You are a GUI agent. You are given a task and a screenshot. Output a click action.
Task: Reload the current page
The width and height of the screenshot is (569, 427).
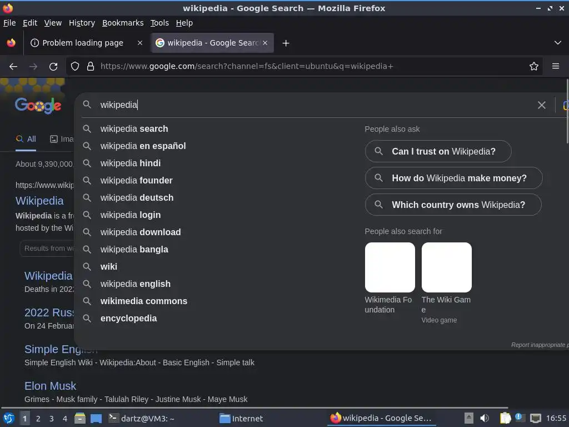pos(53,67)
